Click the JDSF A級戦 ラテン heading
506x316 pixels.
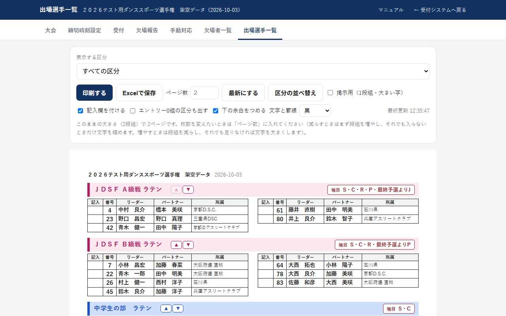(x=128, y=190)
